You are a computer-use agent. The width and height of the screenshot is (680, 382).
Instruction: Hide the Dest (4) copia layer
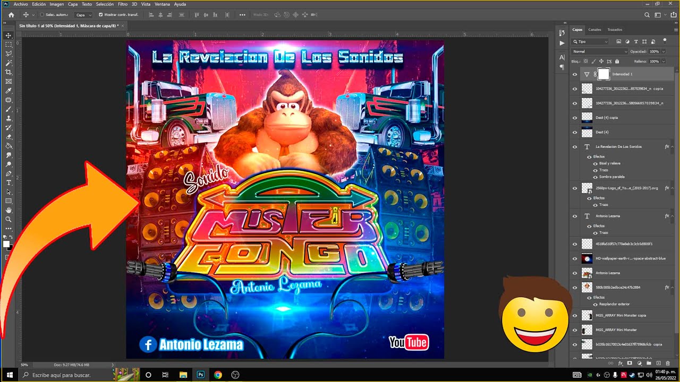click(575, 117)
